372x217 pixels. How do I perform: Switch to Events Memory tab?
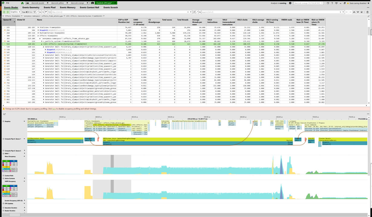point(68,8)
